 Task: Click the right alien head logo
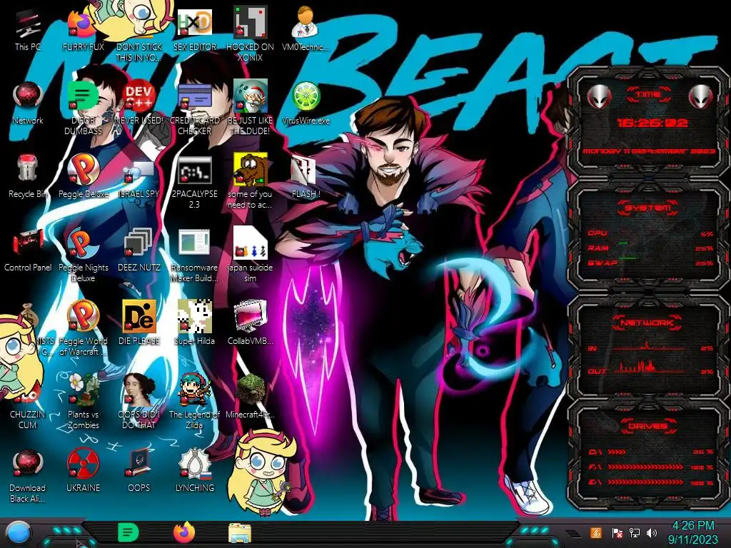click(701, 97)
